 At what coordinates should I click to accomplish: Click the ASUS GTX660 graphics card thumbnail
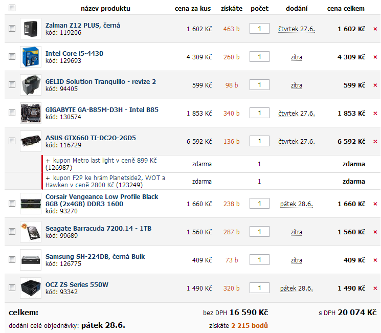tap(31, 141)
